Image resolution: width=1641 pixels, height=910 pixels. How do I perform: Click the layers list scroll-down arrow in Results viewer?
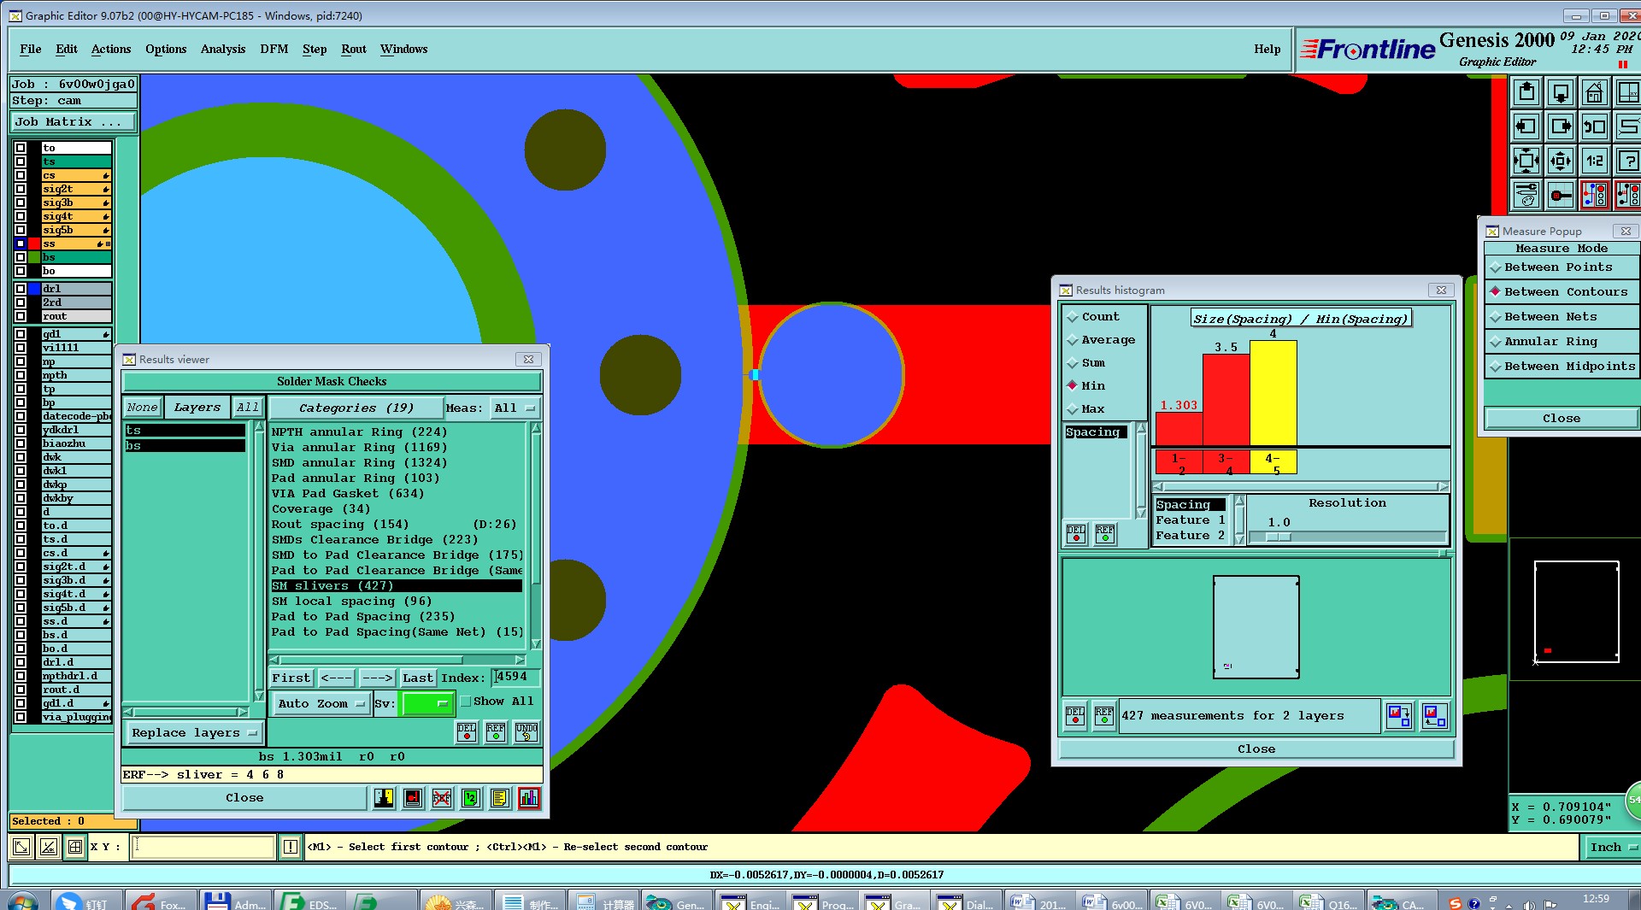click(x=259, y=696)
